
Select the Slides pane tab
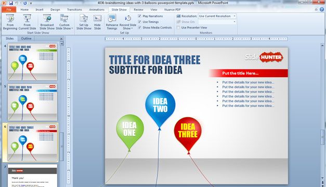tap(9, 38)
